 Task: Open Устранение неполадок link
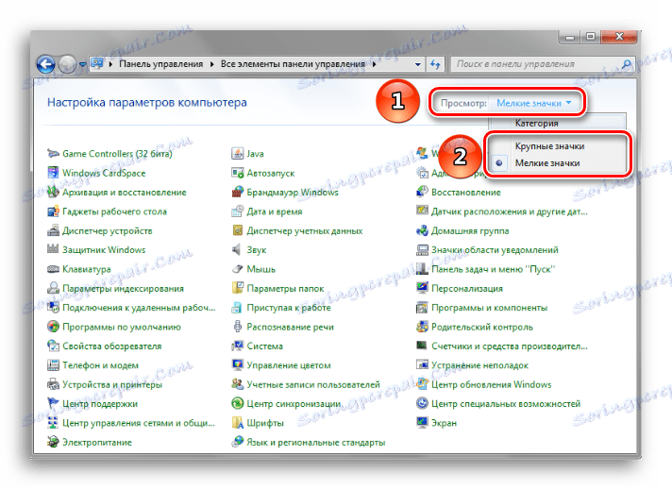point(479,365)
